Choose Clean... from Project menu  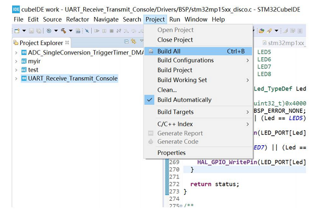tap(198, 90)
